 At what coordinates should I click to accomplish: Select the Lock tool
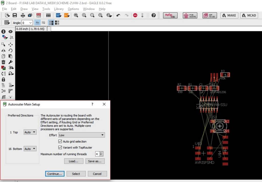[x=3, y=79]
